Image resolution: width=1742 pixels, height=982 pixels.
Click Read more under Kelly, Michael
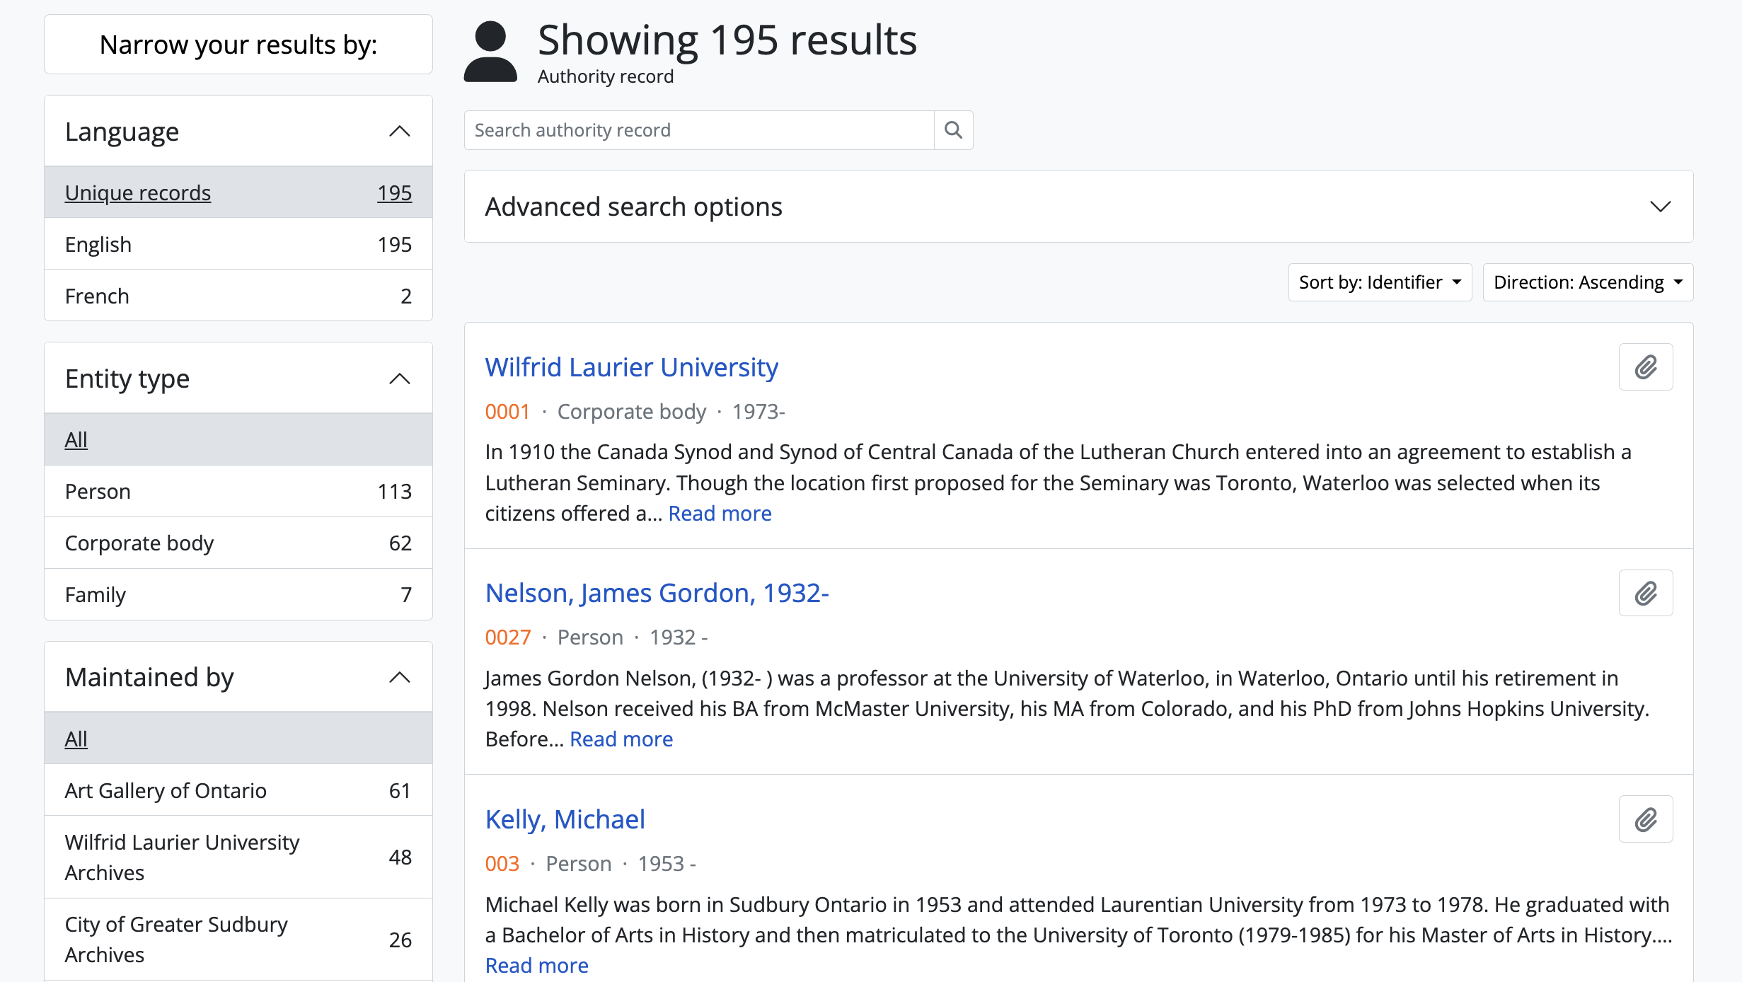click(536, 965)
